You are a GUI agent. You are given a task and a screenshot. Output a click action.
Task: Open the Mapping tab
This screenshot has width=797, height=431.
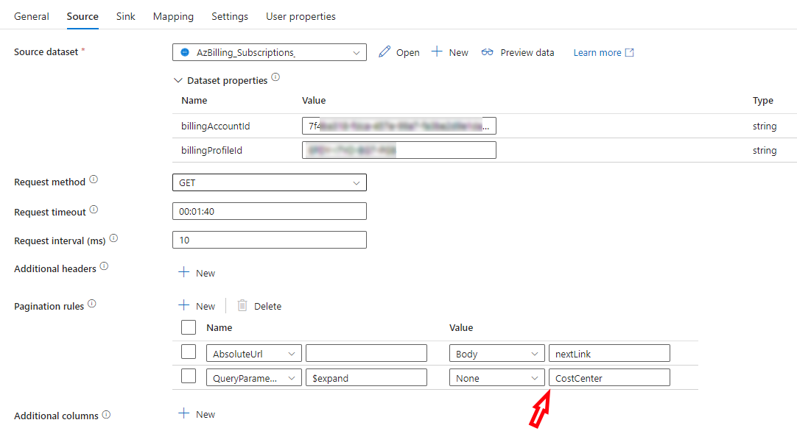tap(173, 15)
